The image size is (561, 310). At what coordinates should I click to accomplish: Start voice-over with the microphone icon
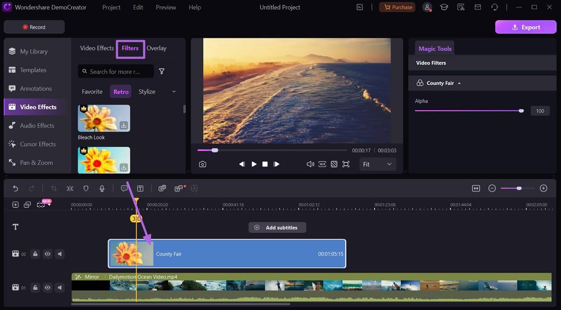102,188
